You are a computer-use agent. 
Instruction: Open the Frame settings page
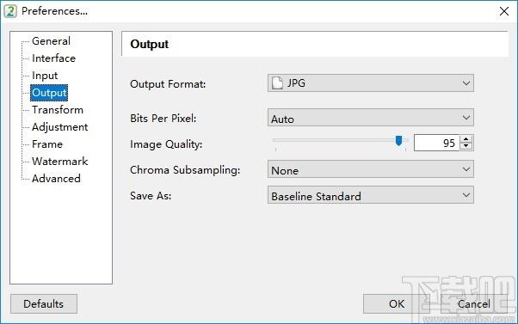(x=47, y=144)
